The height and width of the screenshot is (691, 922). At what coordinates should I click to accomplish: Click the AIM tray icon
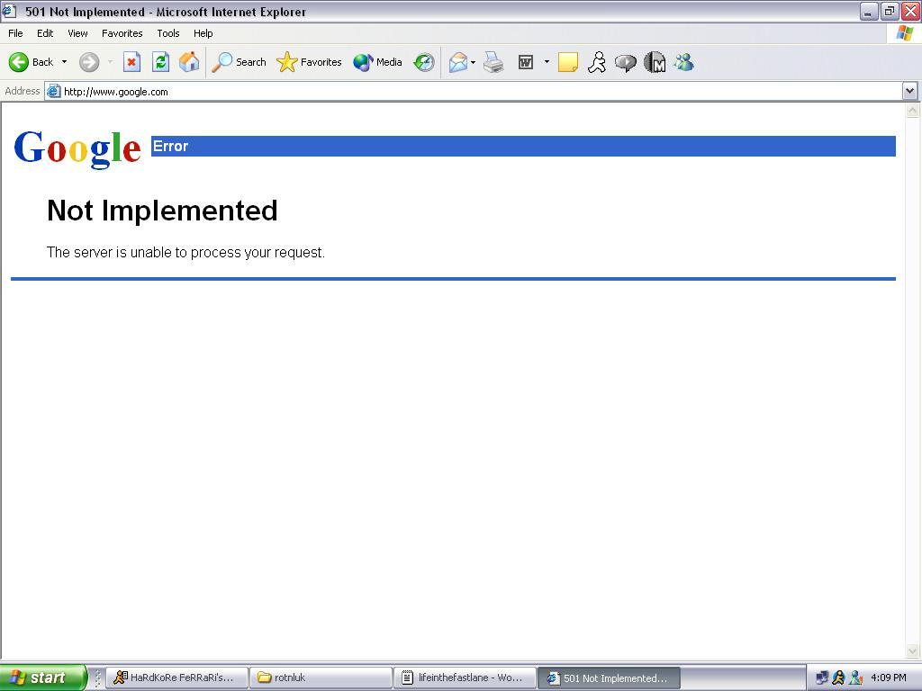[838, 678]
